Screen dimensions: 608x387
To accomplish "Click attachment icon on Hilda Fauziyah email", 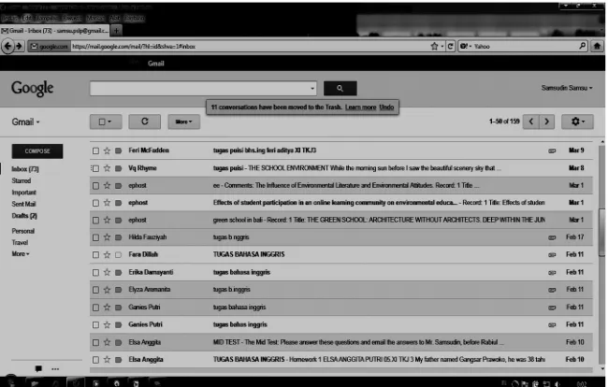I will click(552, 237).
